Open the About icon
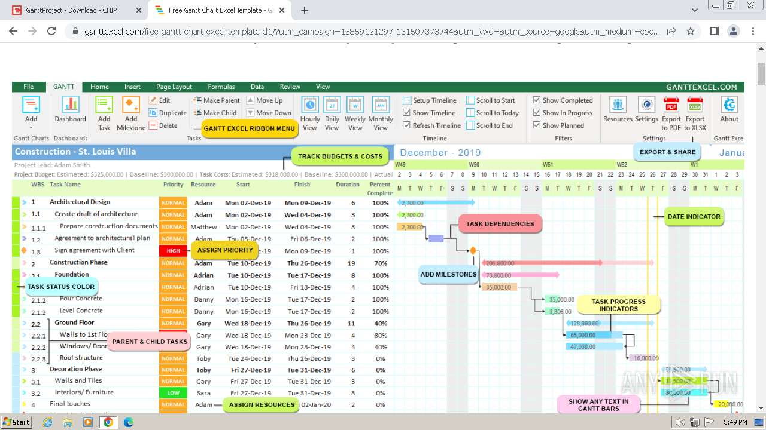 [729, 105]
